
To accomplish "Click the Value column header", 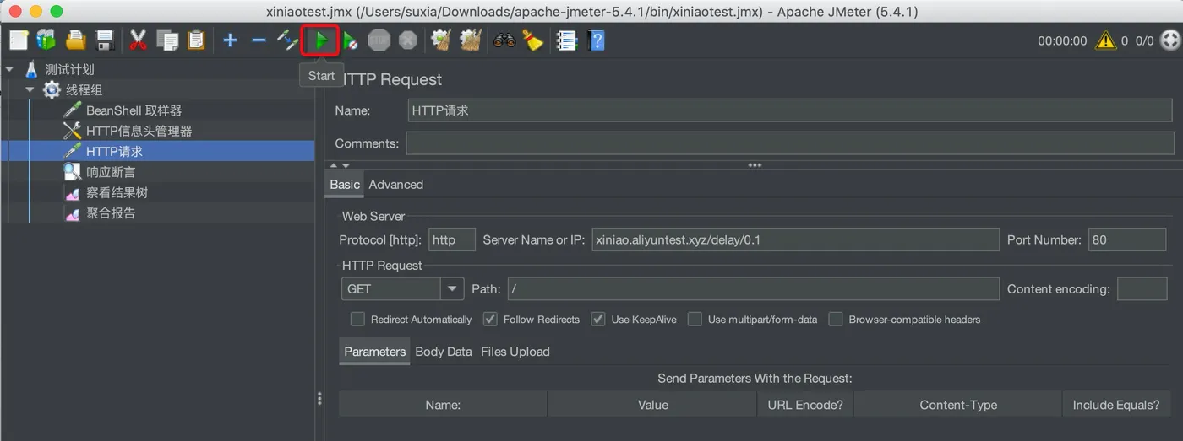I will point(652,405).
